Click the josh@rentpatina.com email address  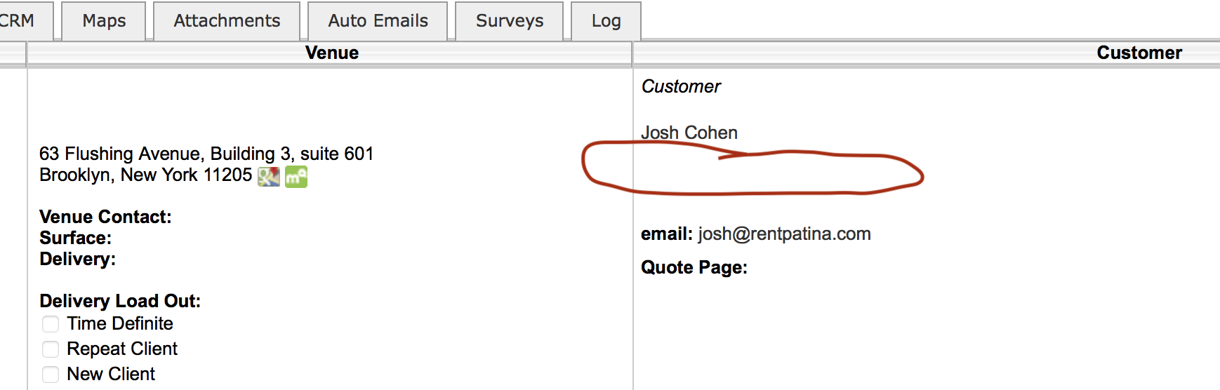(784, 234)
